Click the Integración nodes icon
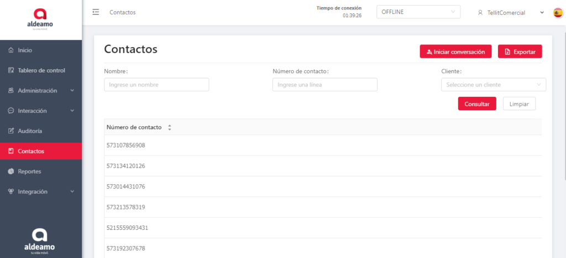Image resolution: width=566 pixels, height=258 pixels. pos(11,192)
